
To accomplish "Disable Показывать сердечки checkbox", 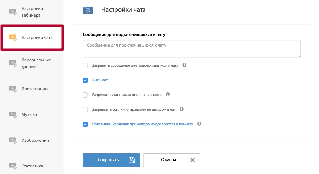I will 85,124.
